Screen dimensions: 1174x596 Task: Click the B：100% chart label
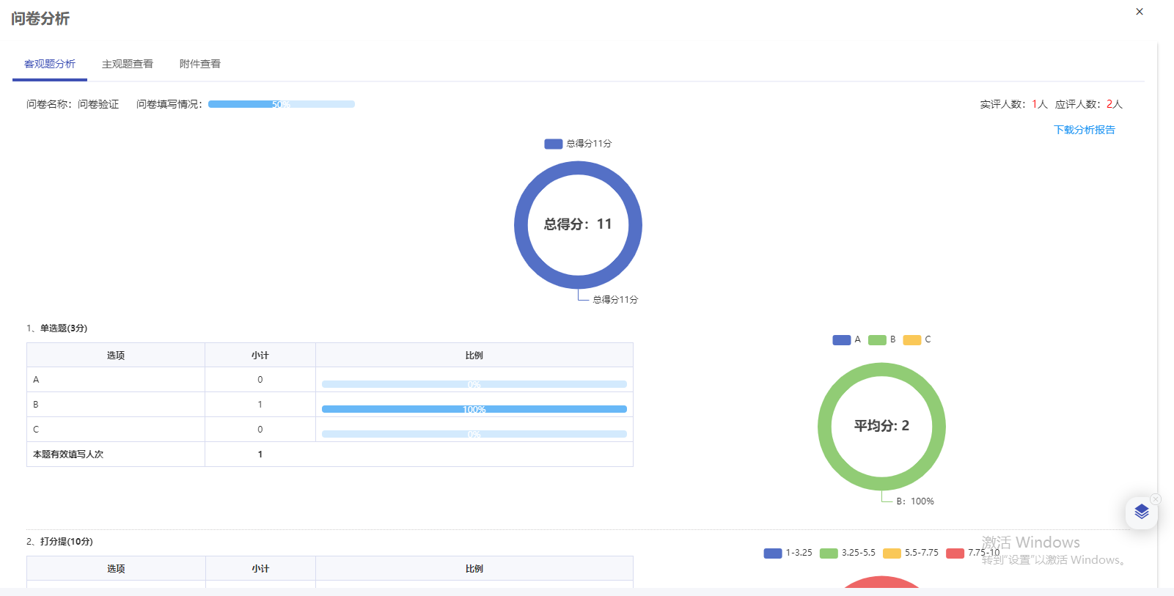pyautogui.click(x=915, y=501)
